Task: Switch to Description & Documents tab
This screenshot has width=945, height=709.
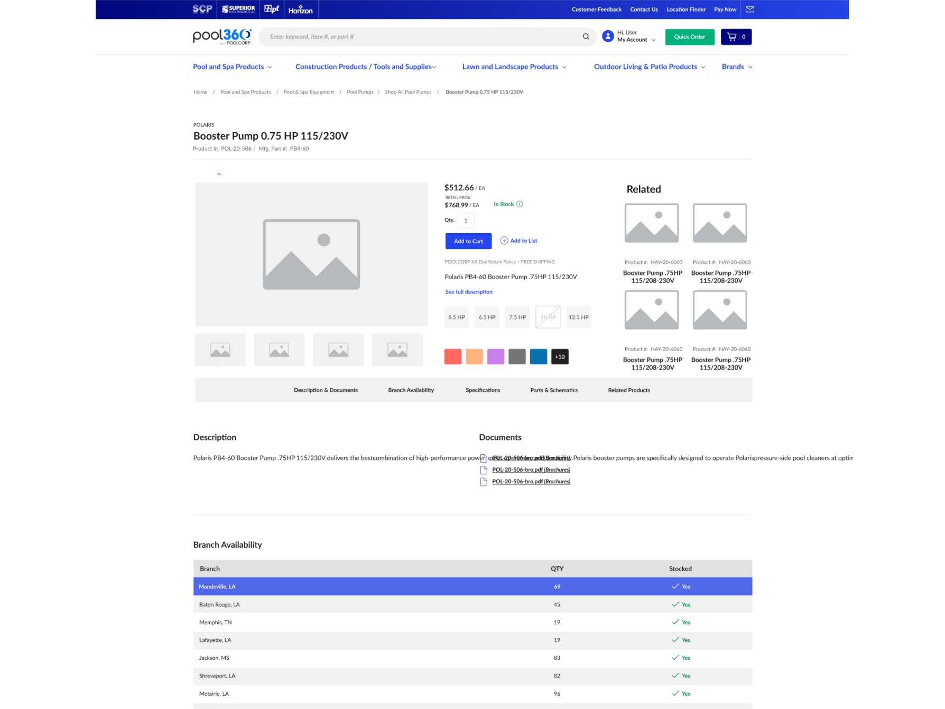Action: [326, 390]
